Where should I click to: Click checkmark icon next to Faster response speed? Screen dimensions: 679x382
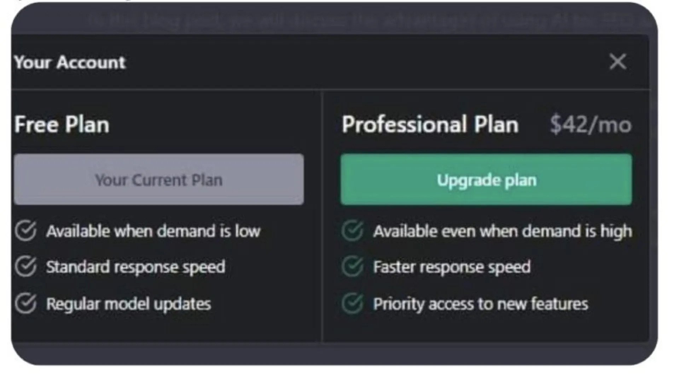(353, 266)
